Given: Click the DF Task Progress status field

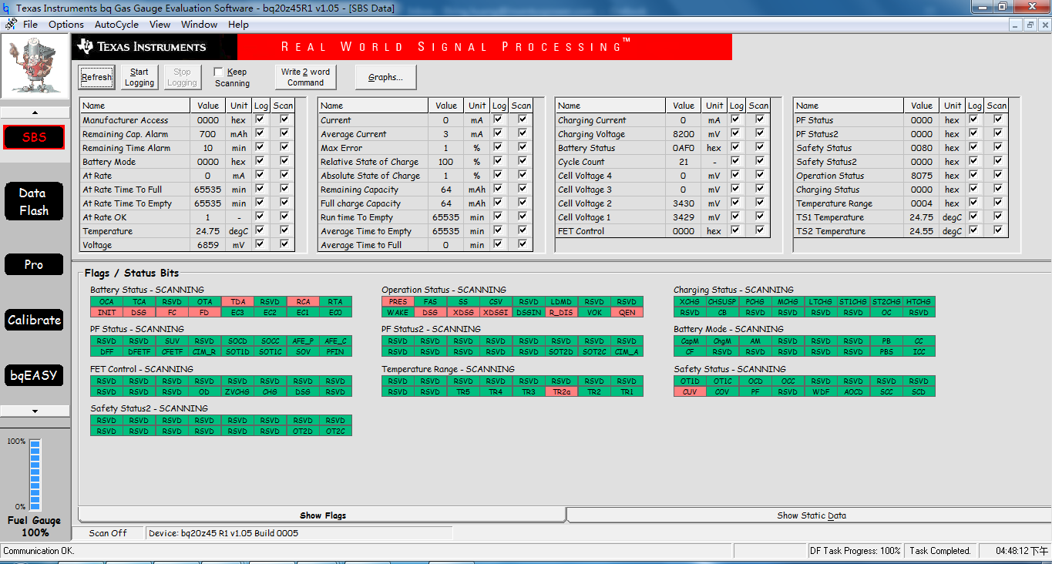Looking at the screenshot, I should click(x=855, y=551).
